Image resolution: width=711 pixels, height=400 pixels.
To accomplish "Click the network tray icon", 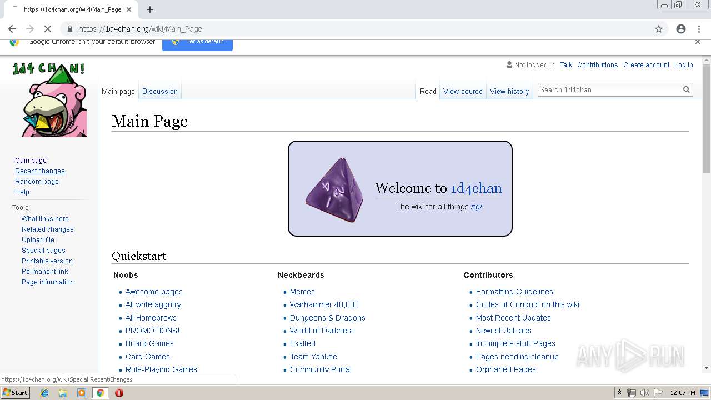I will pos(632,393).
